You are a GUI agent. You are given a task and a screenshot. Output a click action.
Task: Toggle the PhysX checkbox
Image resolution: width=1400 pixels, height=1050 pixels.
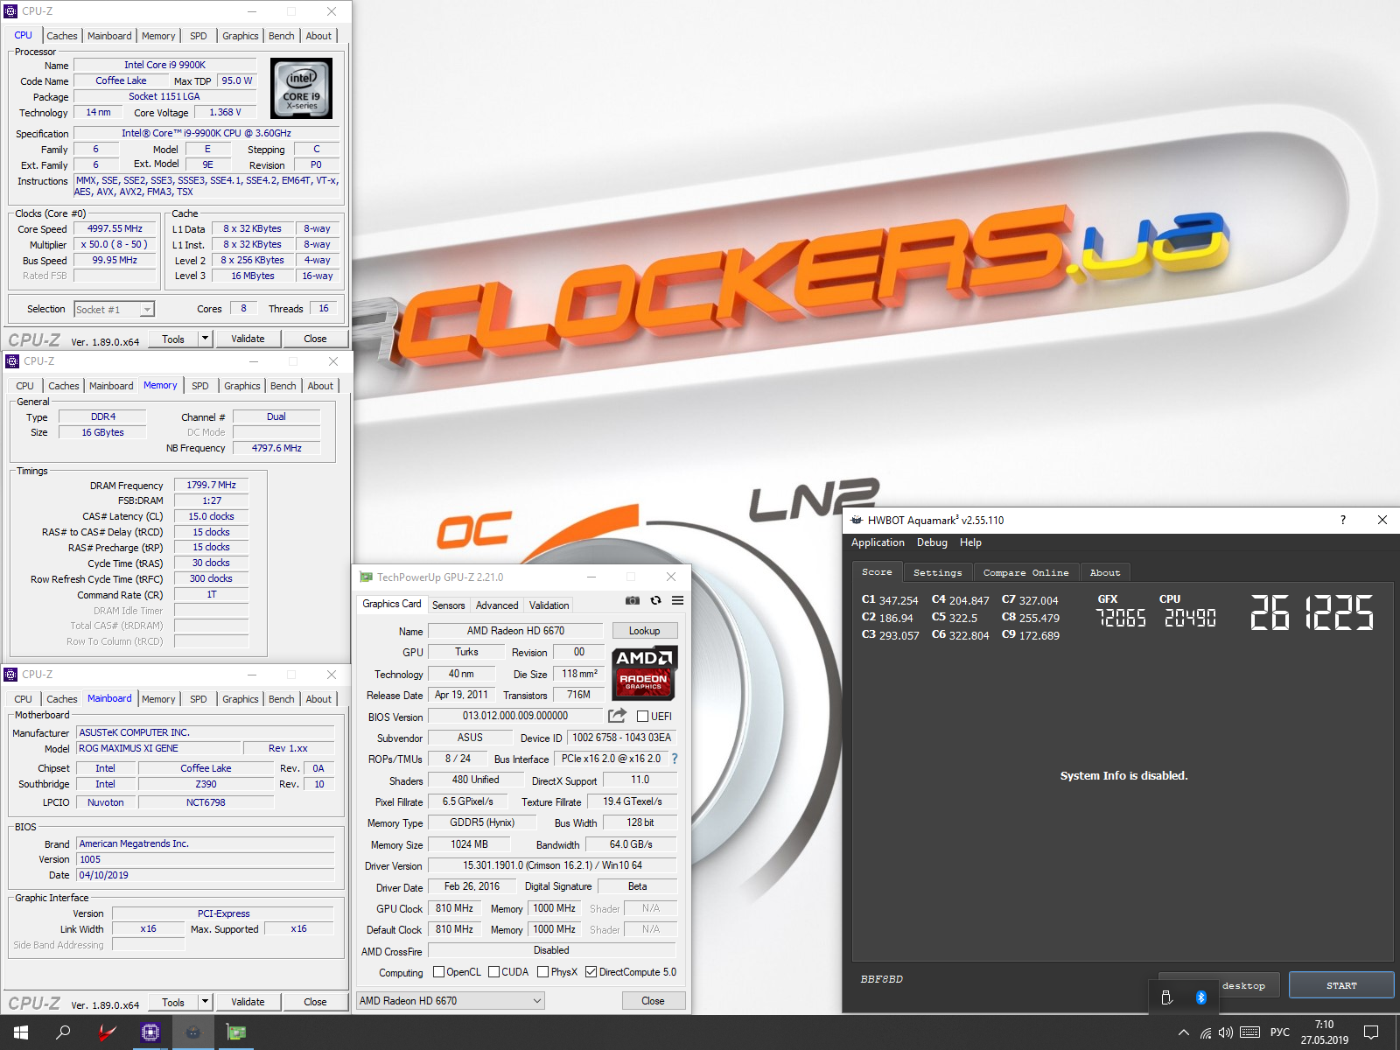tap(542, 972)
